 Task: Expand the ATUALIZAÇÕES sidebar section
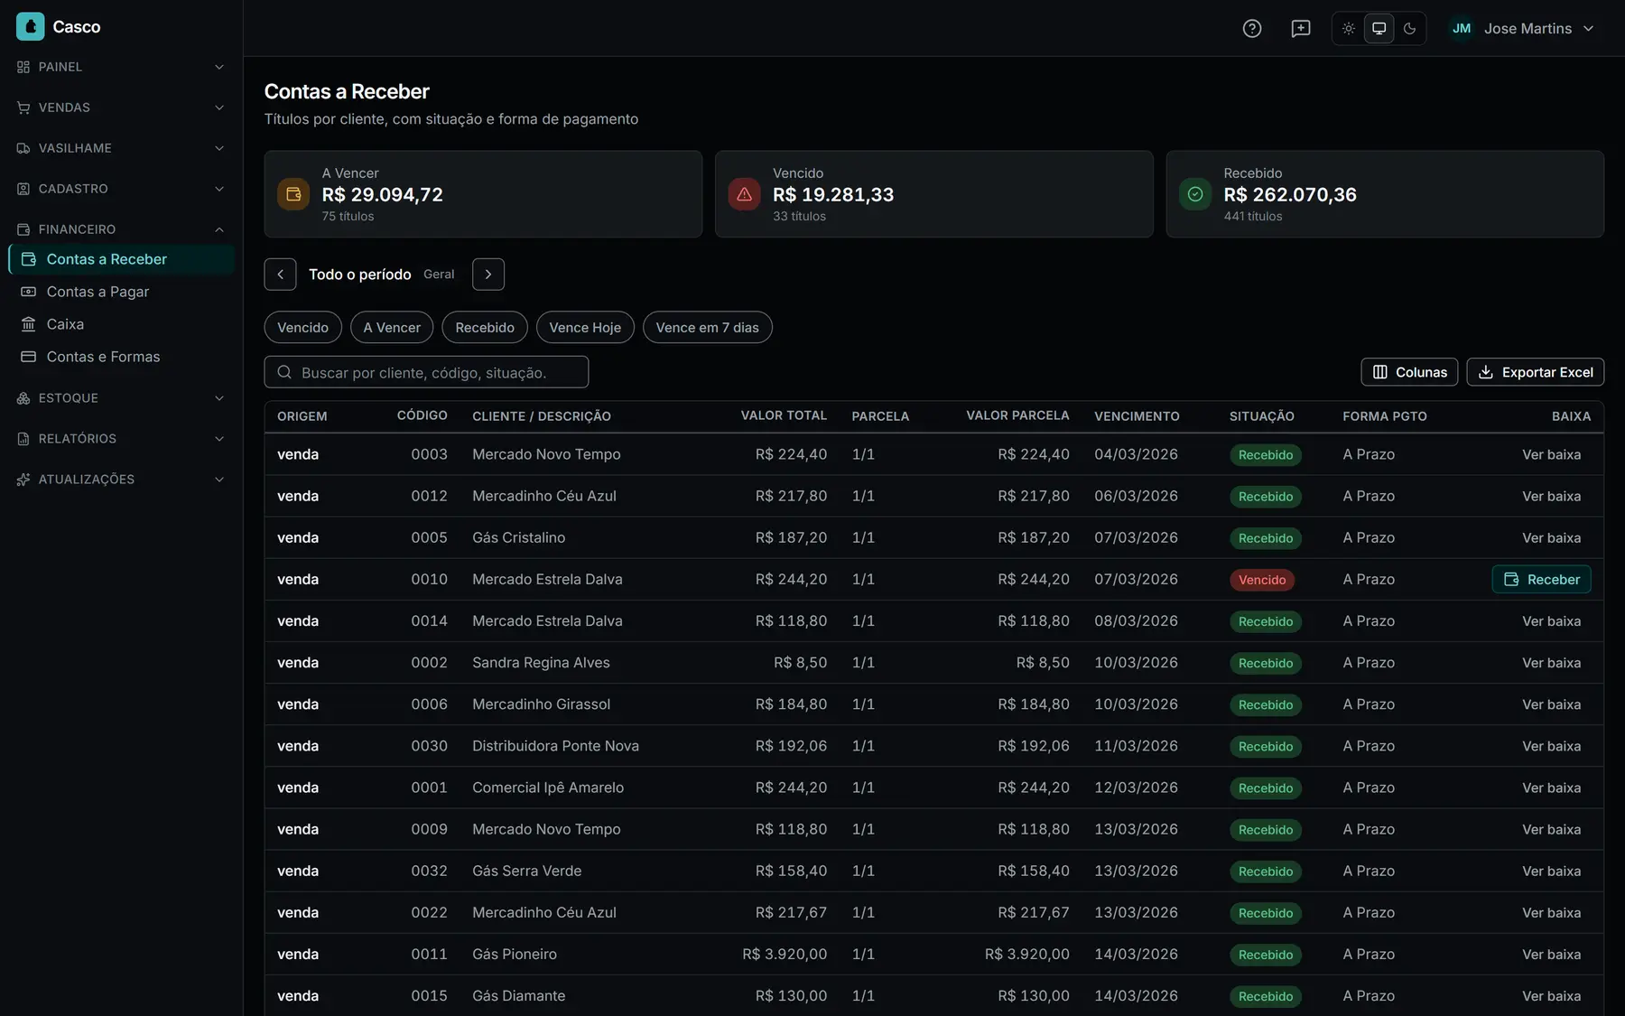click(121, 480)
